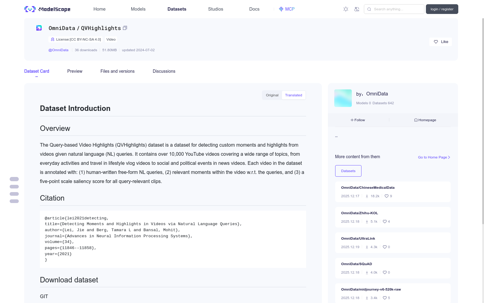Click the Follow plus icon

point(352,120)
